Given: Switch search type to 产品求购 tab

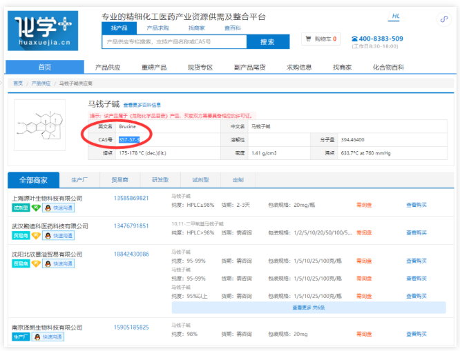Looking at the screenshot, I should click(x=157, y=28).
